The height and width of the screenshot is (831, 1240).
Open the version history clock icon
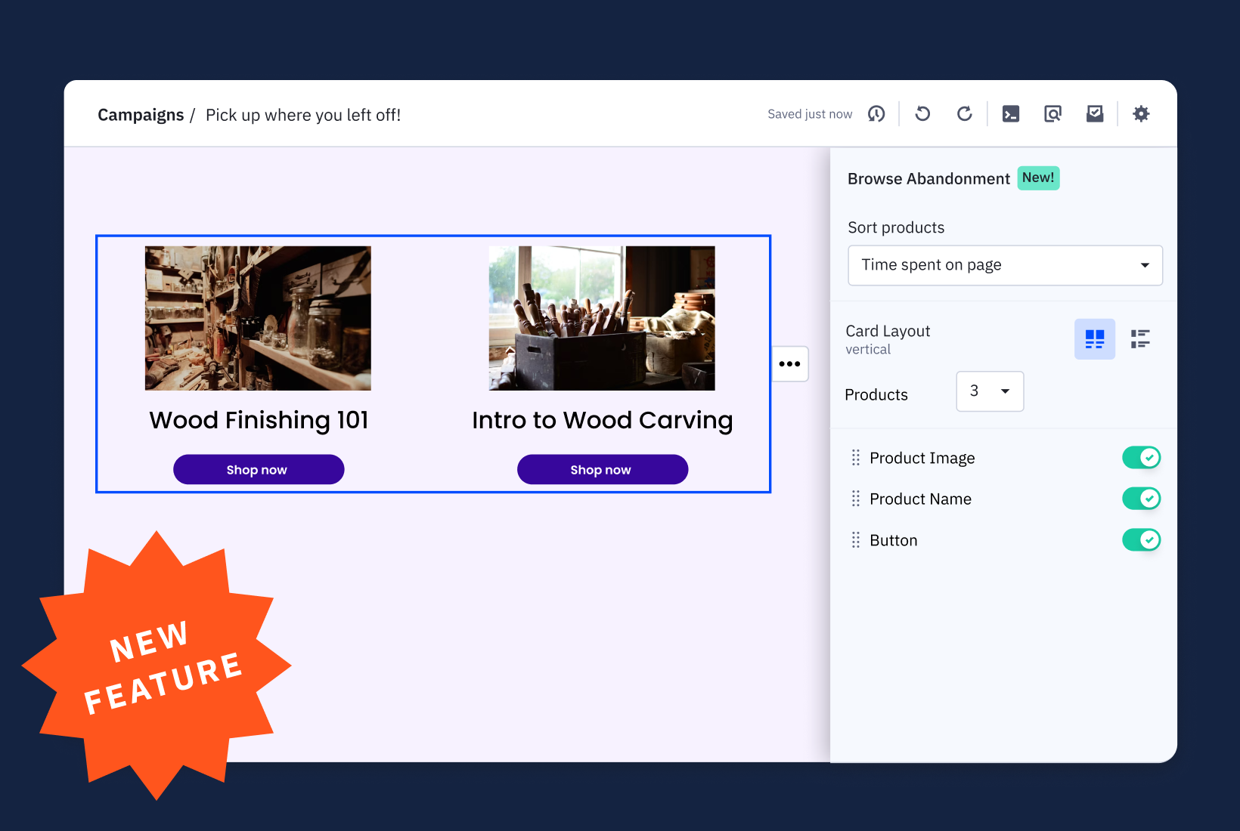point(876,114)
